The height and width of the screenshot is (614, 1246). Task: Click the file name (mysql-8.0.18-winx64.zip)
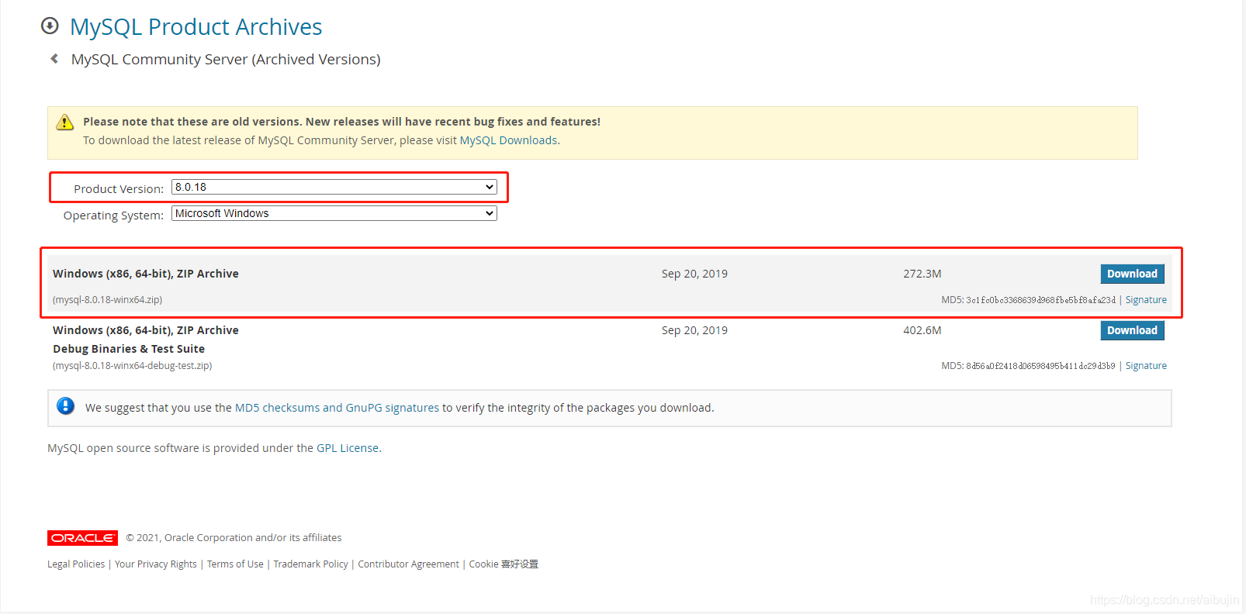click(x=107, y=300)
